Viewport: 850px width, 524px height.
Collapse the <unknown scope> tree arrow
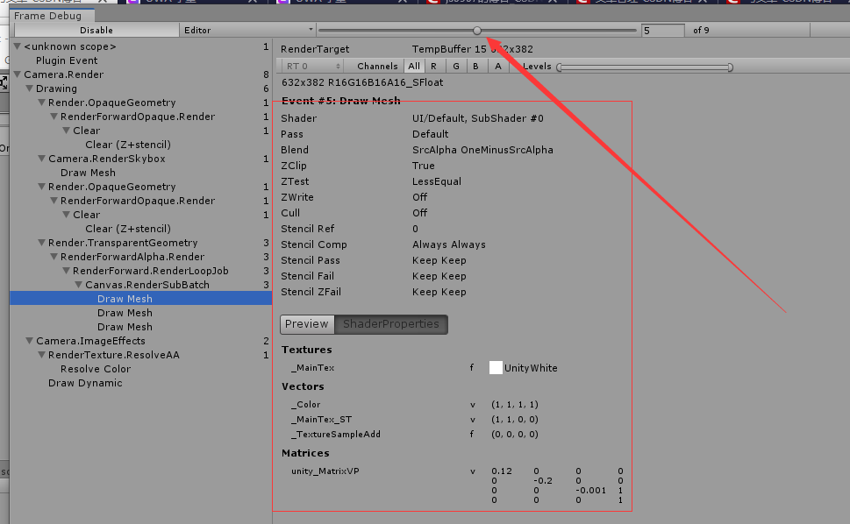coord(17,46)
